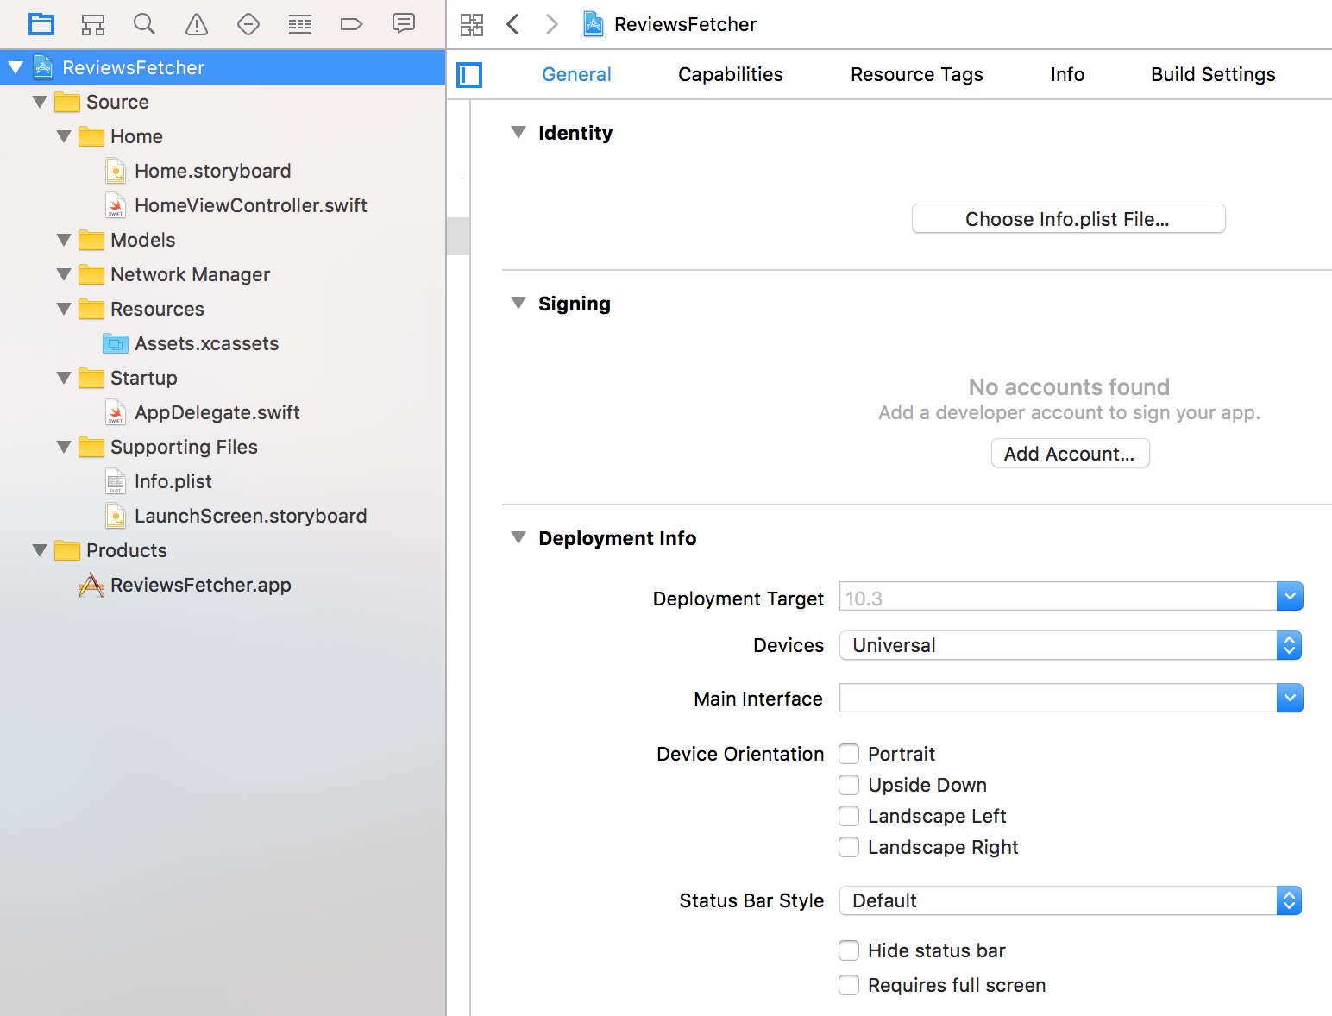
Task: Check the Hide status bar option
Action: pos(849,950)
